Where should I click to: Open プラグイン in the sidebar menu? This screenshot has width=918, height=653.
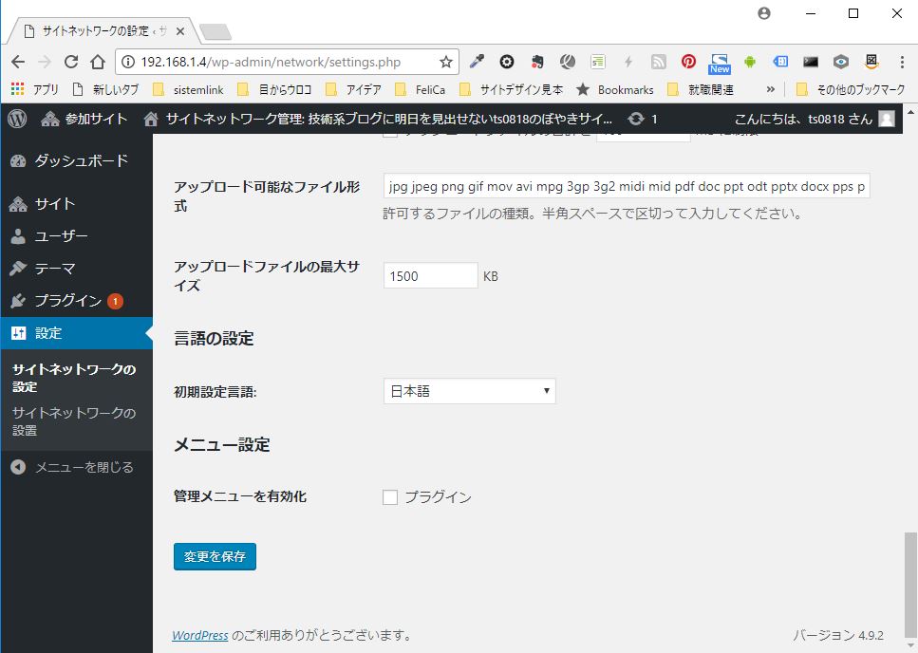pyautogui.click(x=76, y=300)
